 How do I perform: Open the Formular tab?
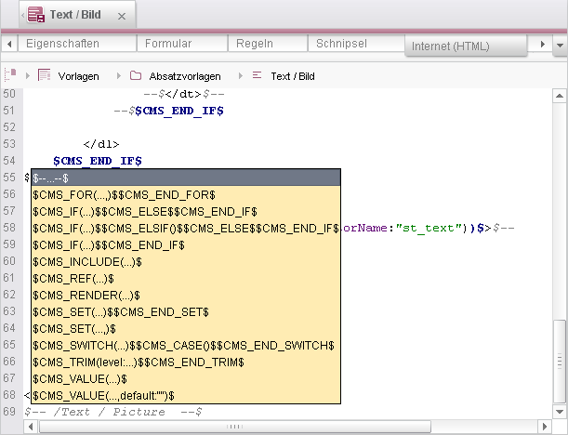point(173,44)
